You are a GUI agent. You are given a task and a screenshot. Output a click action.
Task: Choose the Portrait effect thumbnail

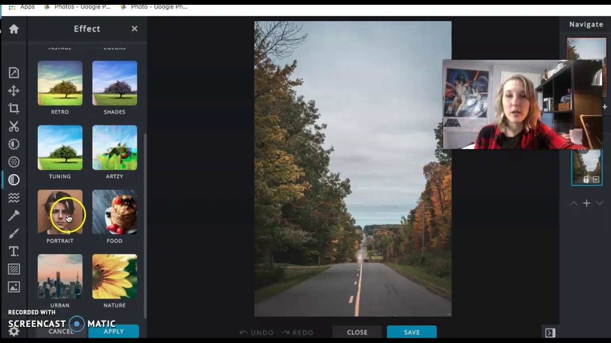click(x=60, y=212)
